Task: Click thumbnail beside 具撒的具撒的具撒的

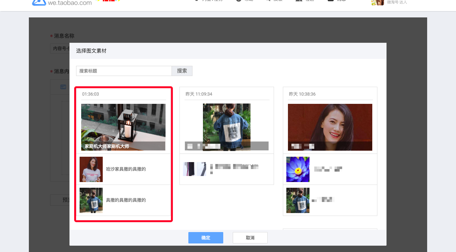Action: click(91, 200)
